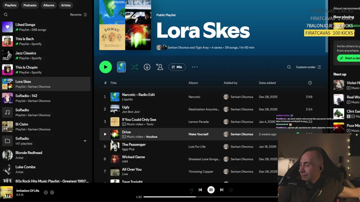Switch to the Artists filter tab

tap(66, 5)
